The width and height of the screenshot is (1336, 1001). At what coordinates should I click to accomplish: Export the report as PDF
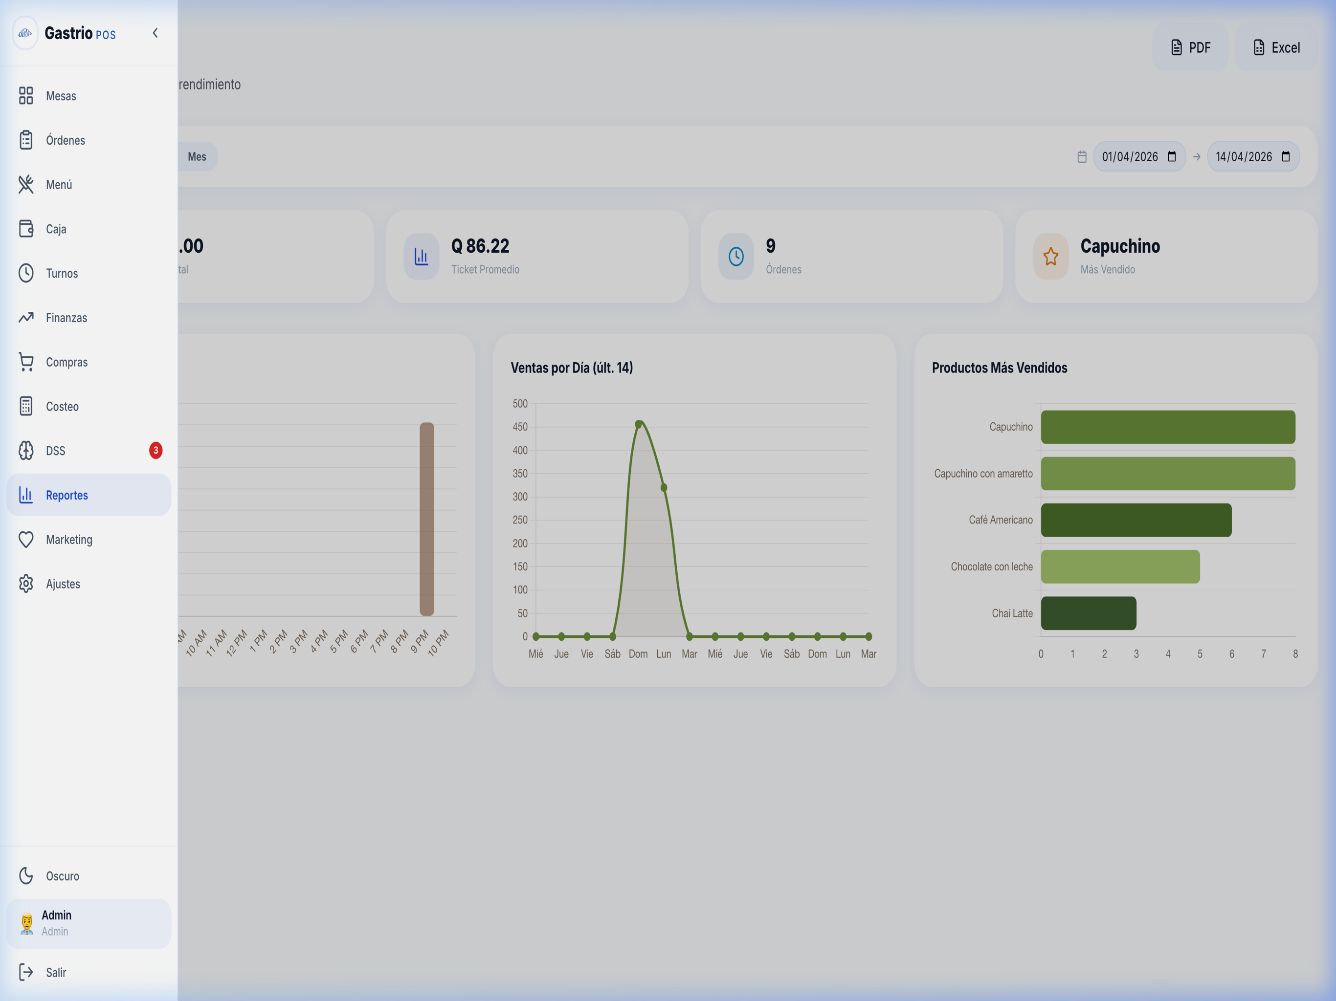tap(1190, 48)
